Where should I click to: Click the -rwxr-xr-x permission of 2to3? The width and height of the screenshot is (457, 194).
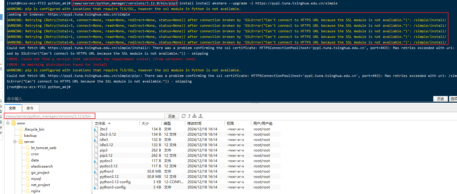pyautogui.click(x=235, y=129)
